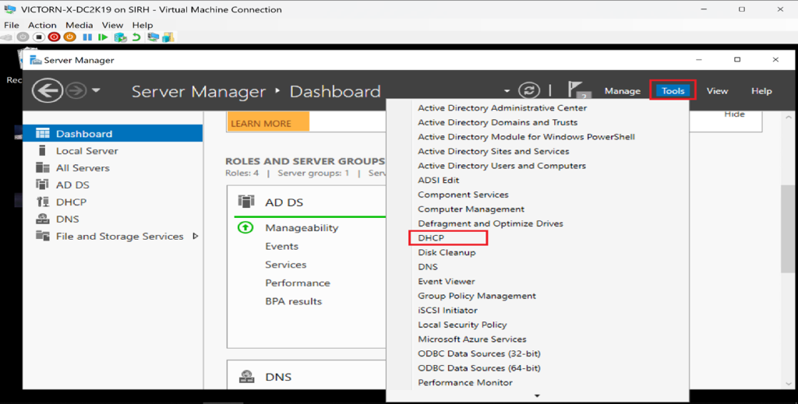Image resolution: width=798 pixels, height=404 pixels.
Task: Select DNS in the left navigation
Action: (67, 220)
